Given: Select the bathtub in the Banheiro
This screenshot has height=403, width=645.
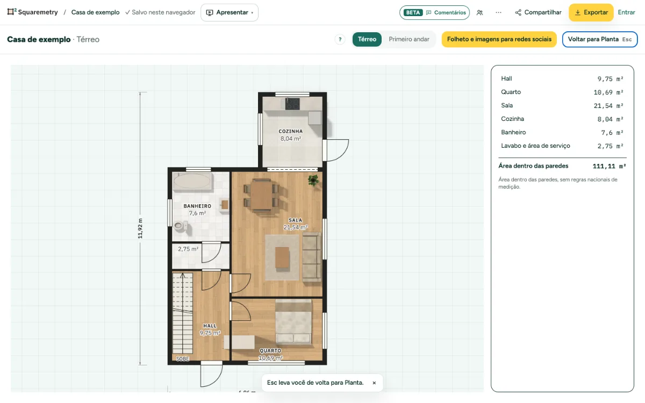Looking at the screenshot, I should tap(192, 182).
